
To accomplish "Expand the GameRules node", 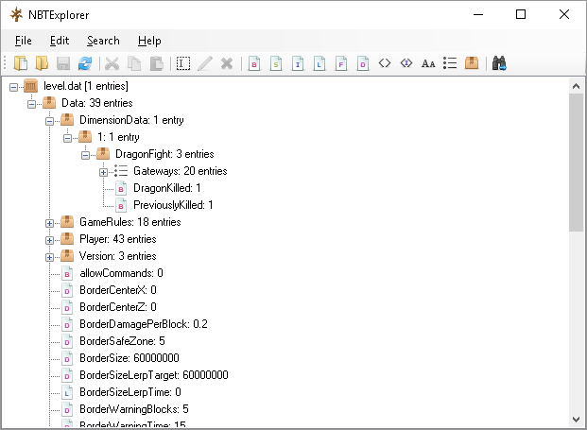I will (x=49, y=223).
